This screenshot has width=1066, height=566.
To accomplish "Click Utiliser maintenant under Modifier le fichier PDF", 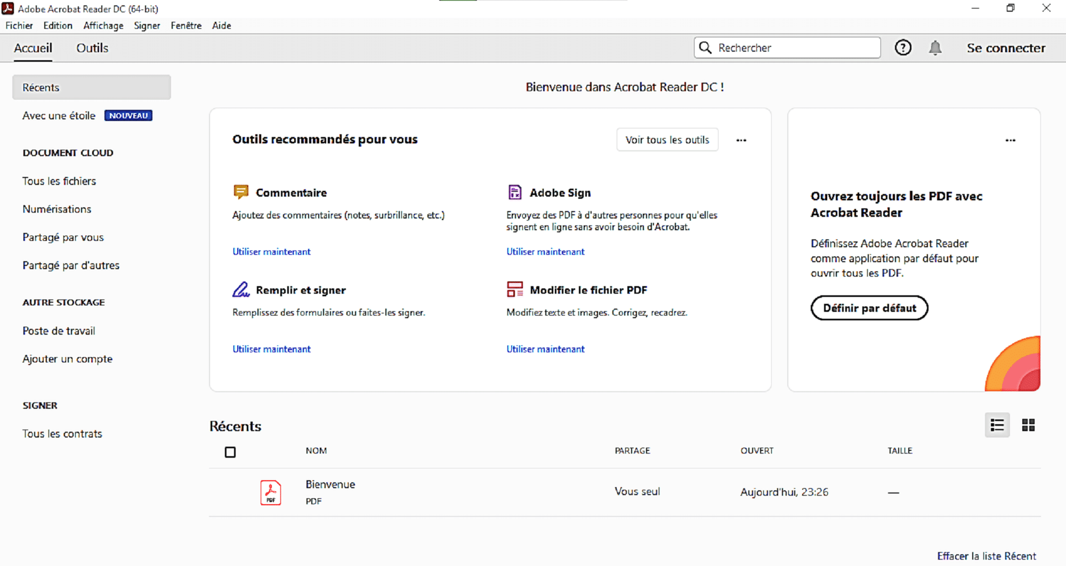I will tap(545, 349).
